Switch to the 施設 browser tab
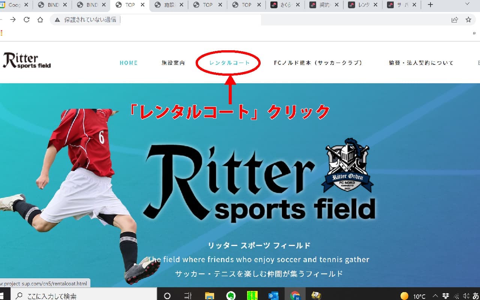Viewport: 480px width, 300px height. [x=168, y=5]
